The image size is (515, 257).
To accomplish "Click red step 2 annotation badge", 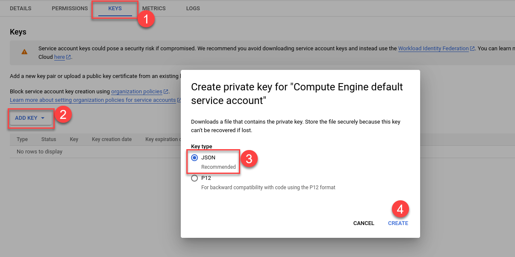I will pyautogui.click(x=63, y=115).
